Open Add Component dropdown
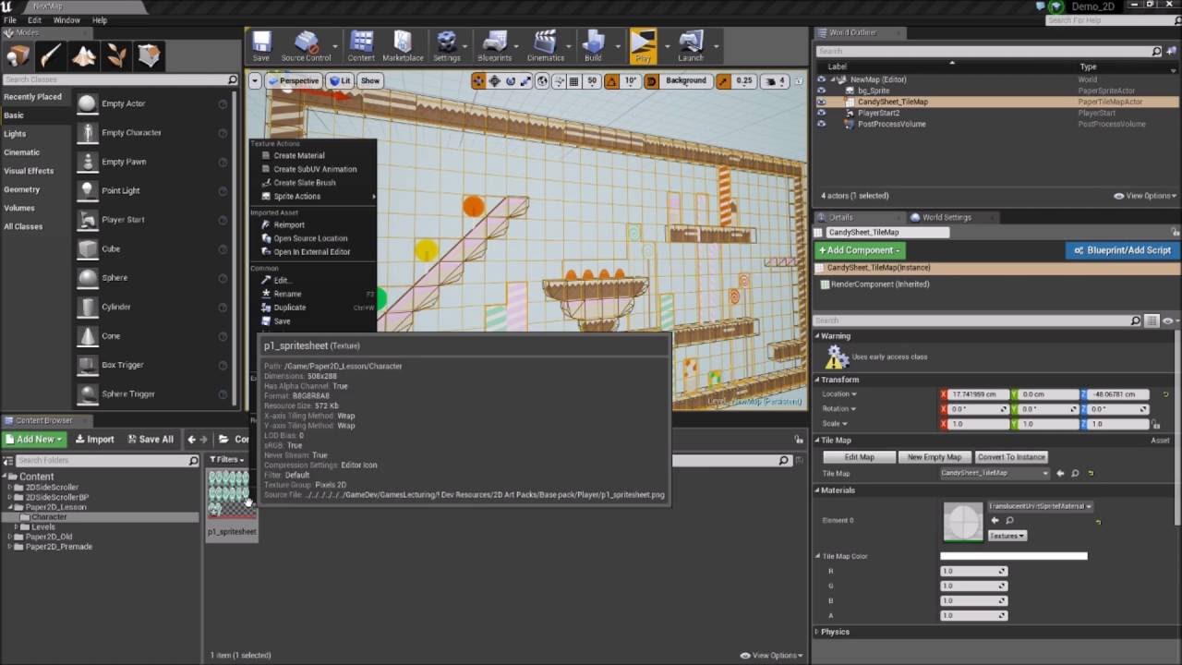1182x665 pixels. pos(860,250)
